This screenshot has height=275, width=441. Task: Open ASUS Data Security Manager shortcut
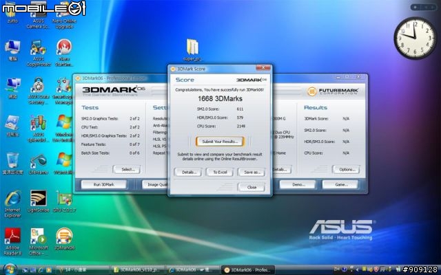click(x=39, y=91)
